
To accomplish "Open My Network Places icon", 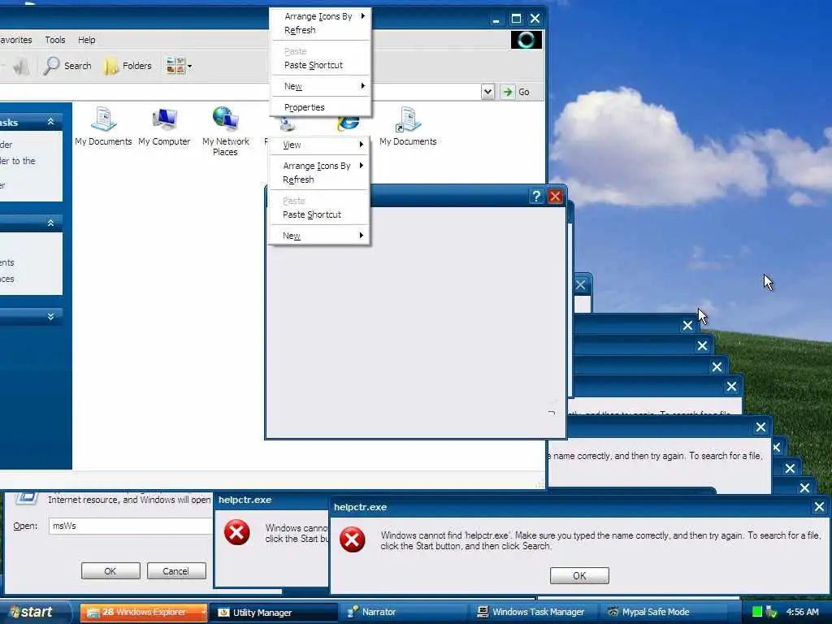I will [226, 131].
